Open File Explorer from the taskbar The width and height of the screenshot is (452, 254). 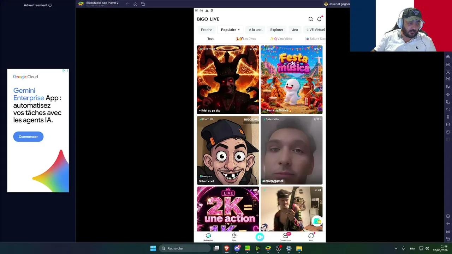(299, 248)
